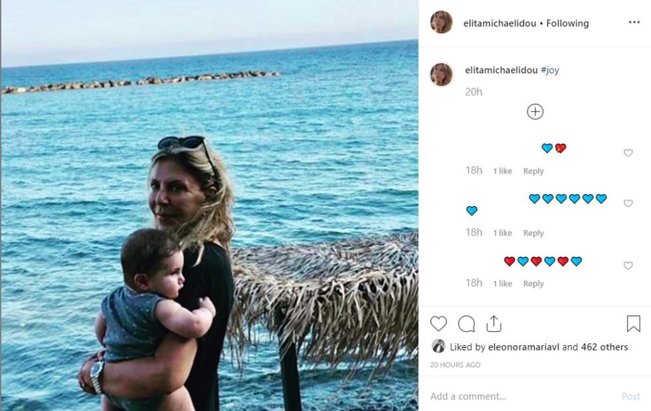Reply to the six blue hearts comment

[x=533, y=233]
